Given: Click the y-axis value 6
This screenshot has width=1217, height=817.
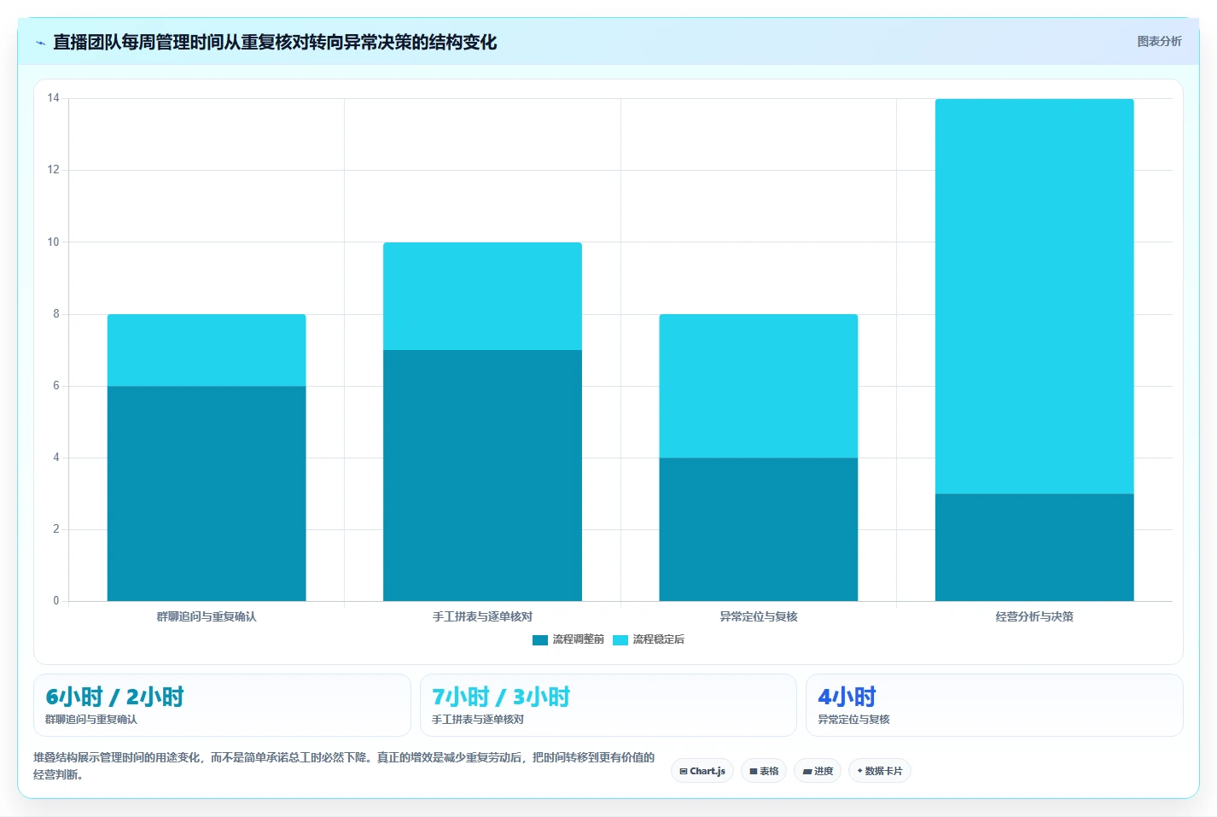Looking at the screenshot, I should click(56, 386).
